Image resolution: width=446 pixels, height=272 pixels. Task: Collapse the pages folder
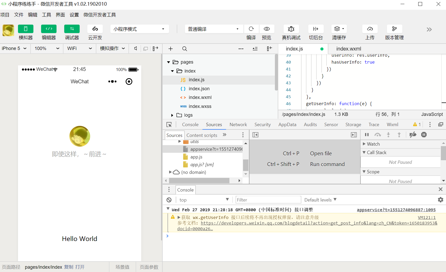tap(168, 62)
